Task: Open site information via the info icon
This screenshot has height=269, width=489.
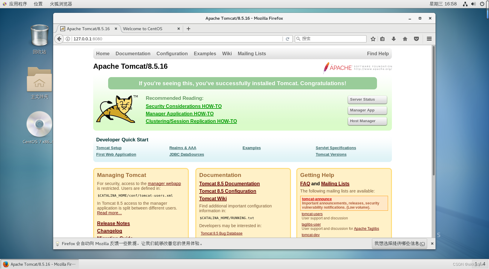Action: click(68, 39)
